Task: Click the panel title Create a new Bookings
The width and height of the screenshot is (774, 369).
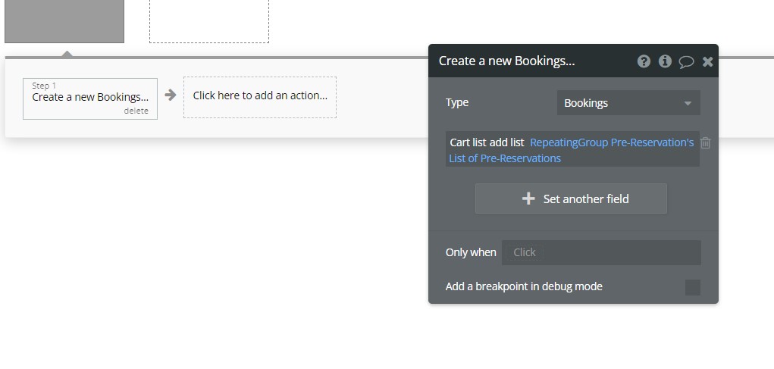Action: coord(506,61)
